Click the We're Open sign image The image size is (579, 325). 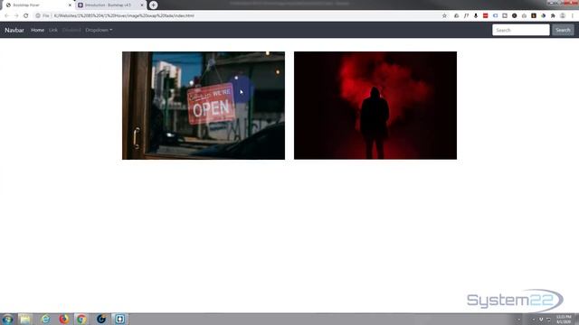pyautogui.click(x=204, y=106)
